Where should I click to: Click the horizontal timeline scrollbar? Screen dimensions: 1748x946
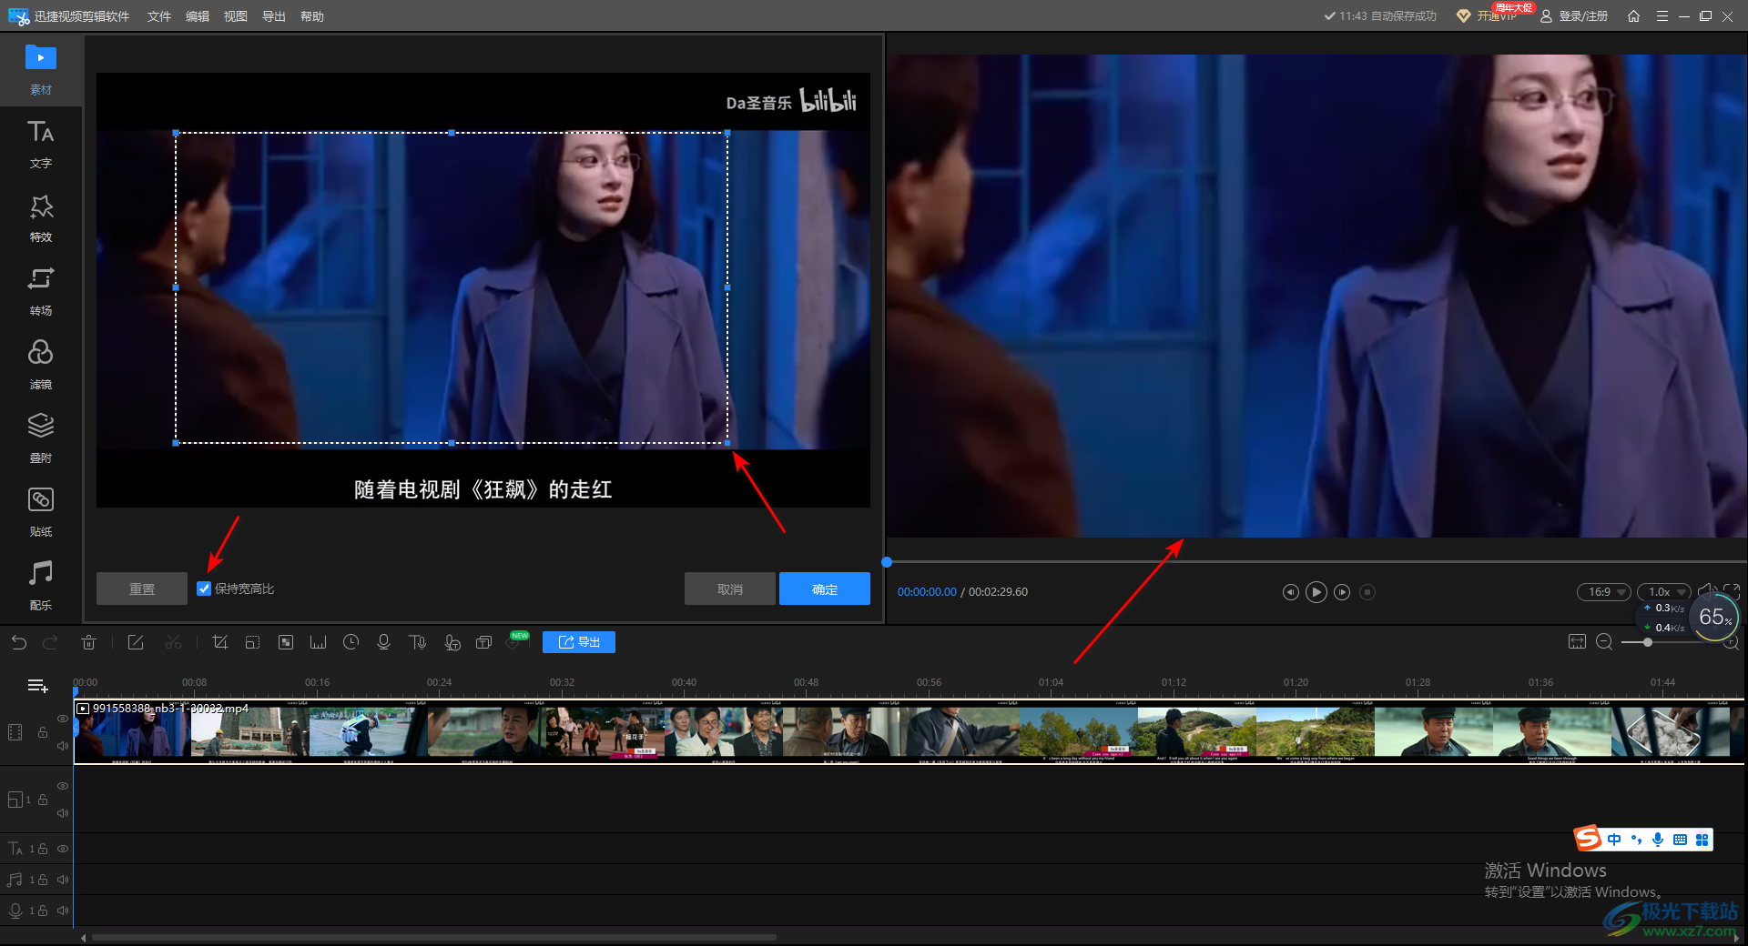(x=434, y=937)
